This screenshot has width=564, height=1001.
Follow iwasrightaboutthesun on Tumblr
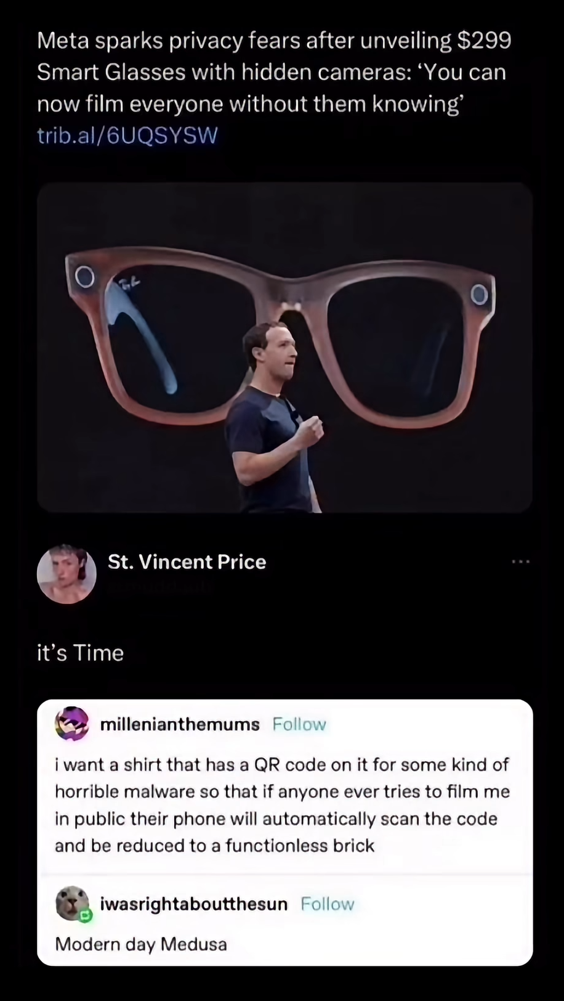pos(327,904)
